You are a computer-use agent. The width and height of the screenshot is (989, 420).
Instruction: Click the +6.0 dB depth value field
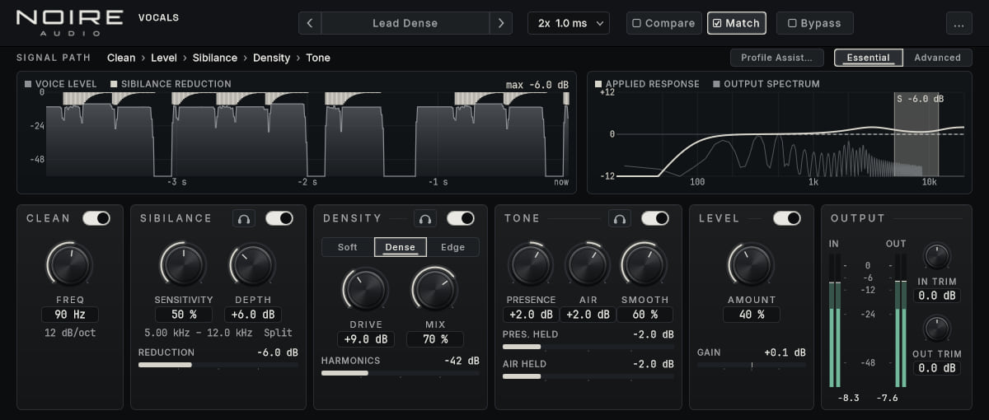[252, 315]
